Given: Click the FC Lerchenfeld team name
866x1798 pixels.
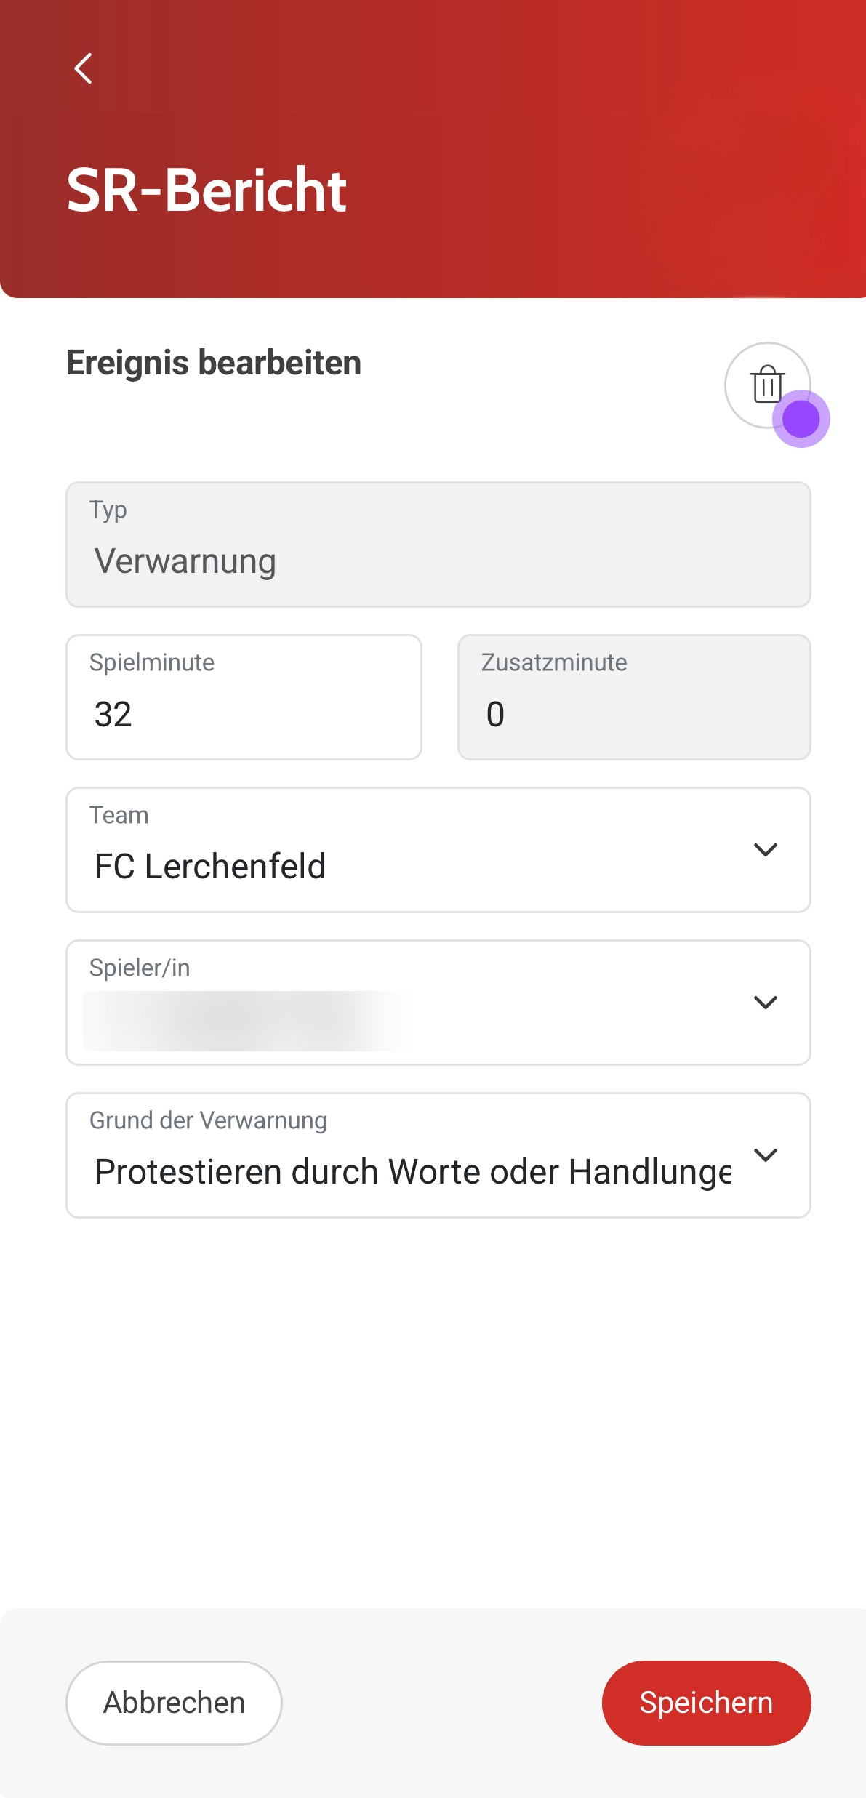Looking at the screenshot, I should coord(210,867).
